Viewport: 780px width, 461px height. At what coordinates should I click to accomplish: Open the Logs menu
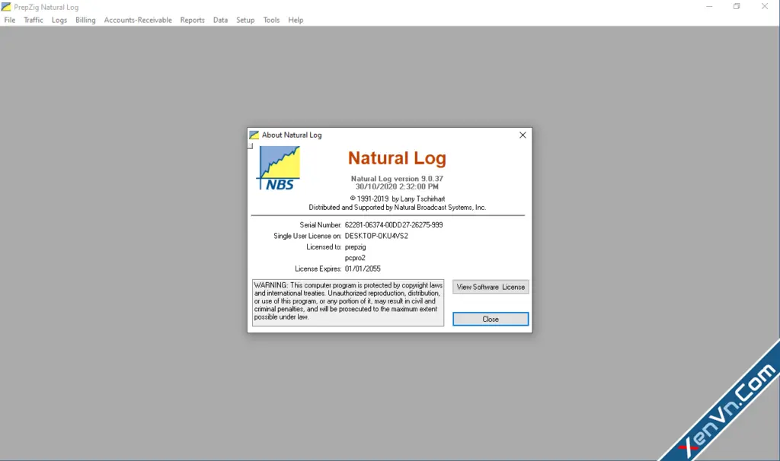click(x=59, y=20)
